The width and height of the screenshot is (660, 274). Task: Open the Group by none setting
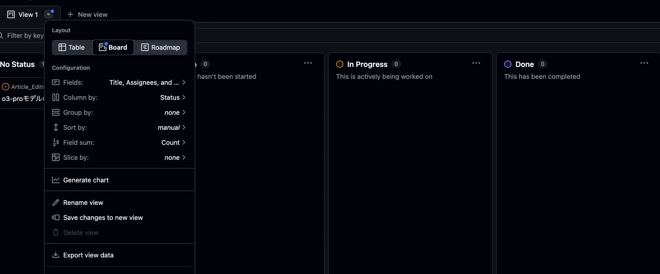[119, 113]
